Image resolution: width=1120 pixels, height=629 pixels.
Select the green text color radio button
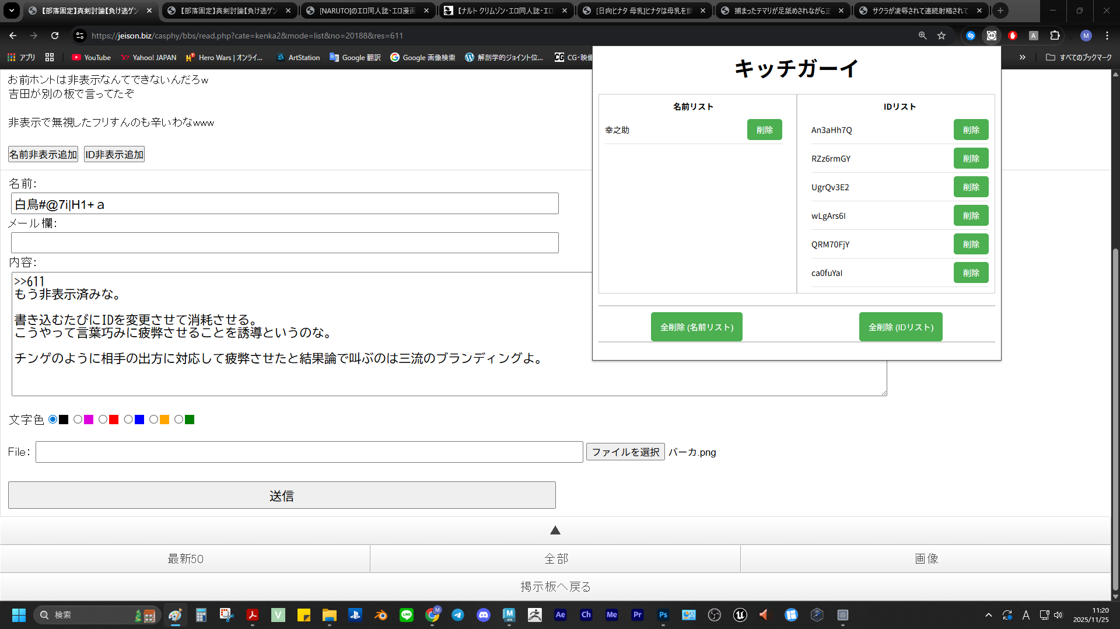click(179, 420)
